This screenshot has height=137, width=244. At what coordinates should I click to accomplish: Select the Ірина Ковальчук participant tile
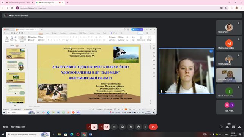tap(229, 91)
